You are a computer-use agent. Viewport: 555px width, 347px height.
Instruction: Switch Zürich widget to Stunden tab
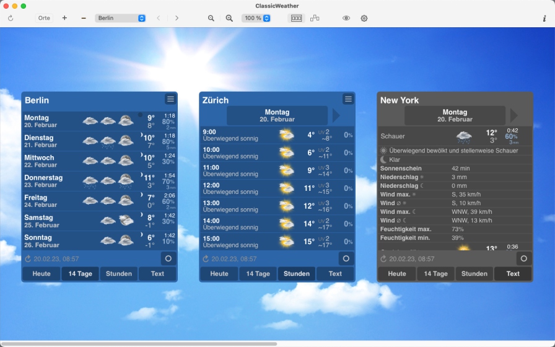[x=297, y=274]
